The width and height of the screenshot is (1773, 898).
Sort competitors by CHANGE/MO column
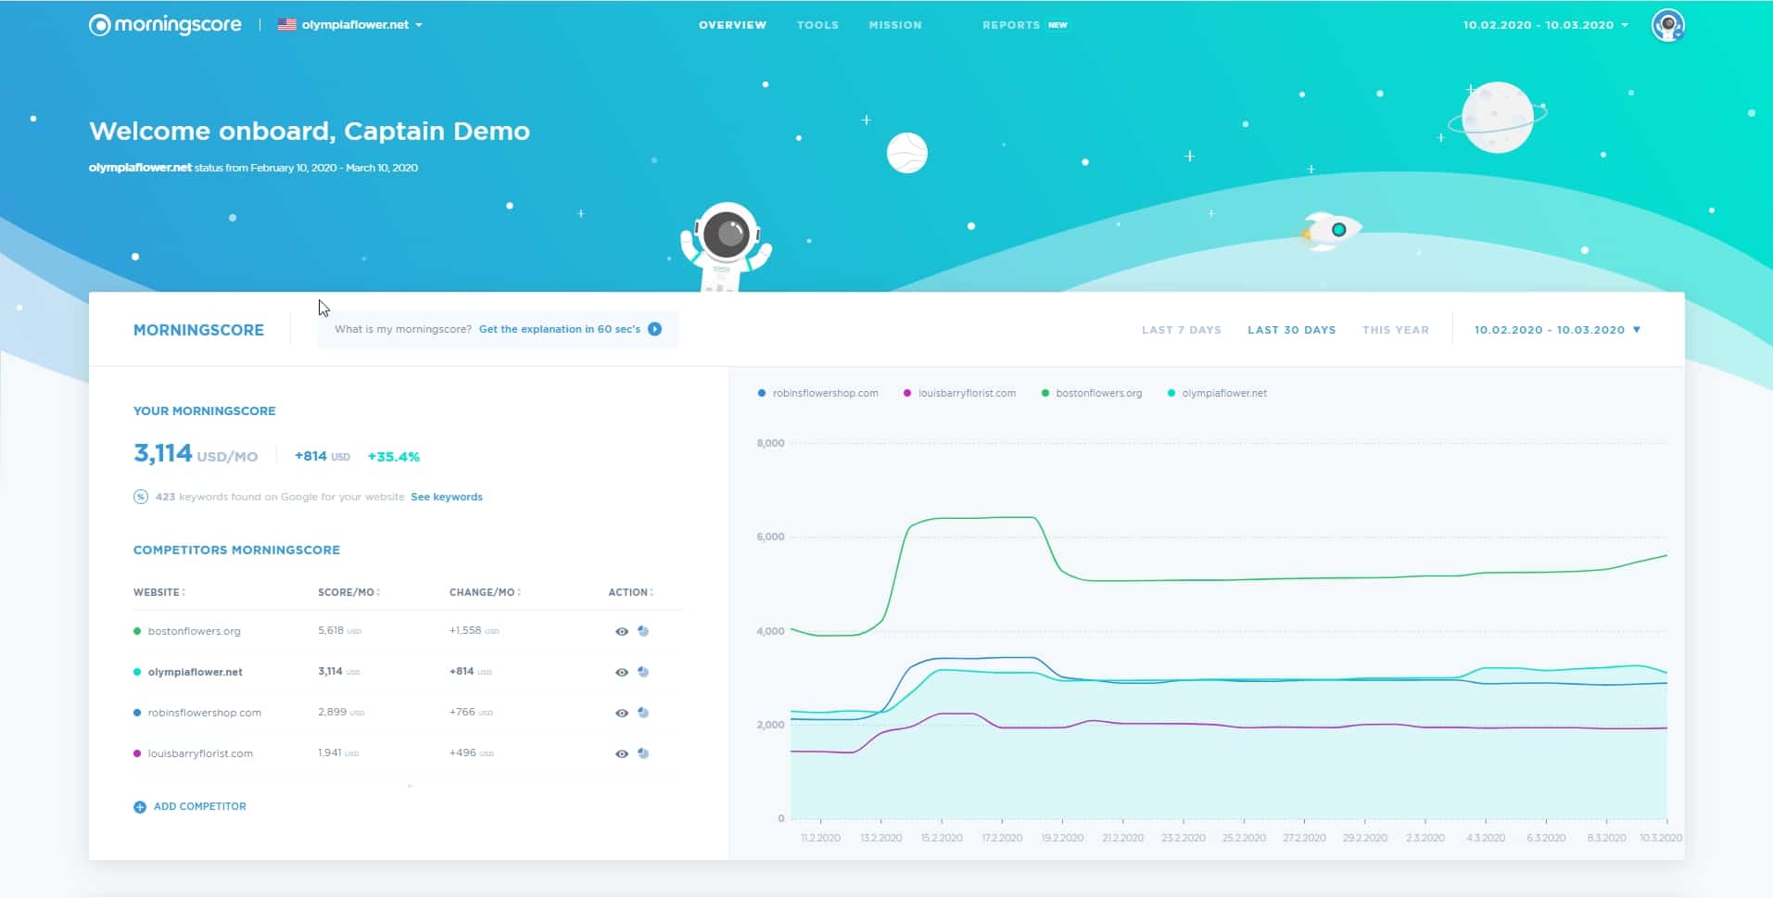(x=485, y=592)
